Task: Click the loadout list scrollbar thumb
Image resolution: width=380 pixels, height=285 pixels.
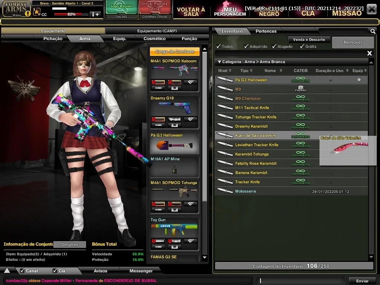Action: (204, 126)
